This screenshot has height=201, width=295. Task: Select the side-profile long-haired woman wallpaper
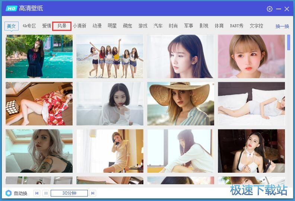[x=181, y=57]
